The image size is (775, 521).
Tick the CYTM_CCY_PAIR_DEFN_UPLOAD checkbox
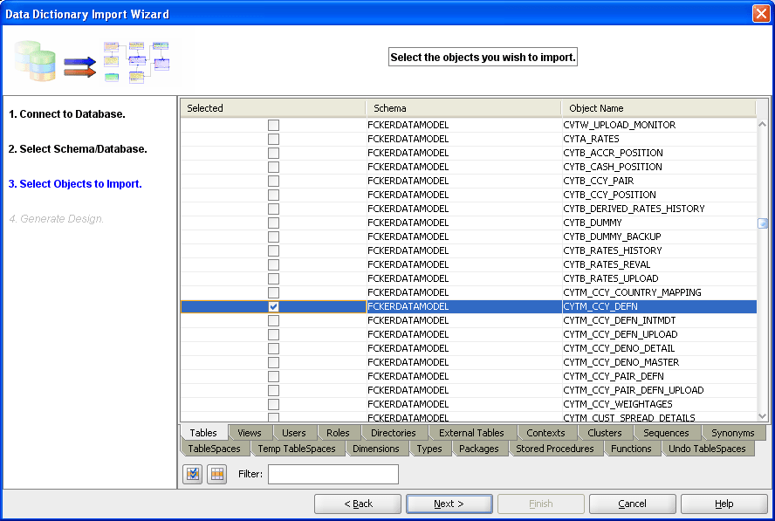point(273,390)
